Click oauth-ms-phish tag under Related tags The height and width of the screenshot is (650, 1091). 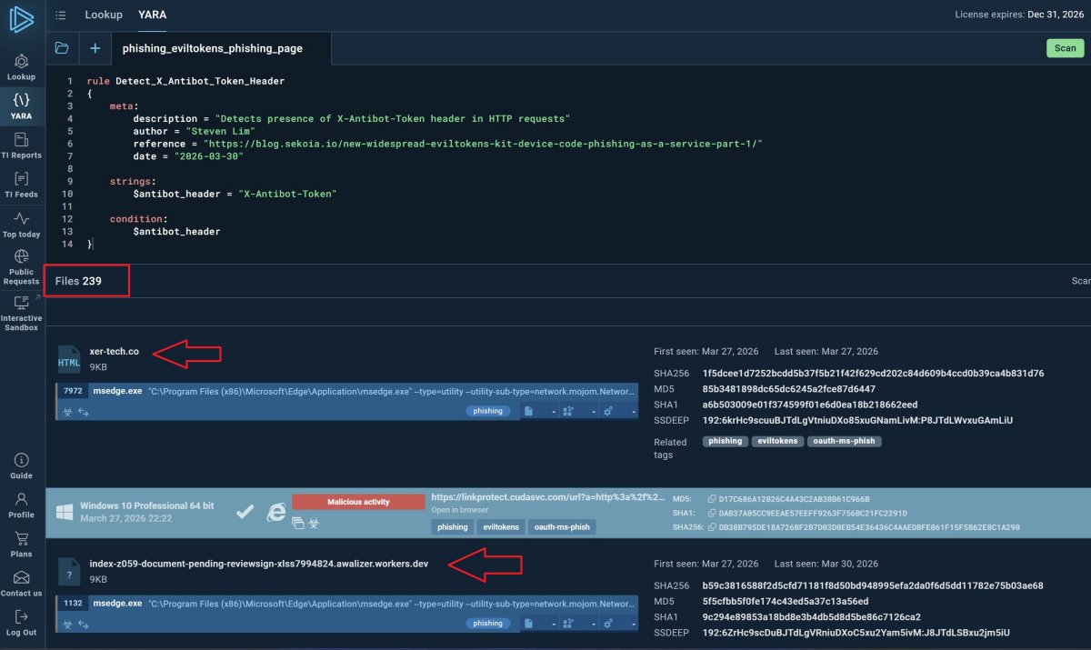click(844, 441)
